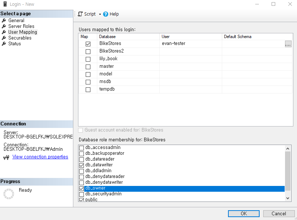This screenshot has width=297, height=220.
Task: Enable the db_datareader role checkbox
Action: point(81,159)
